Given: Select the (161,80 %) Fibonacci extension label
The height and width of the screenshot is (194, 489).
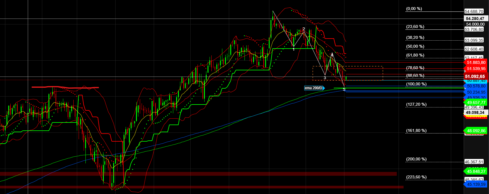Looking at the screenshot, I should click(416, 131).
